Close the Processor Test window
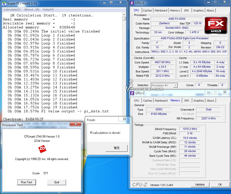Image resolution: width=231 pixels, height=194 pixels. click(x=76, y=124)
